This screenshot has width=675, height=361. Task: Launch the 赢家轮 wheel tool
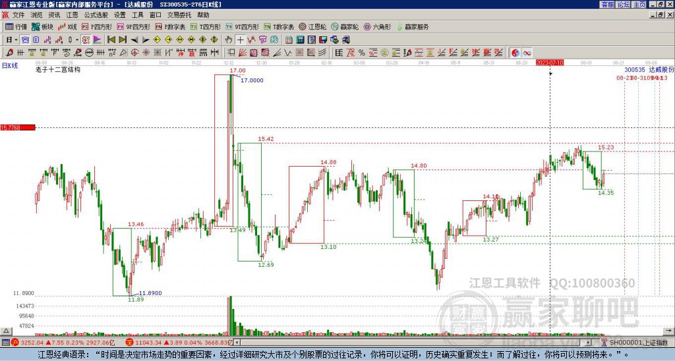345,26
